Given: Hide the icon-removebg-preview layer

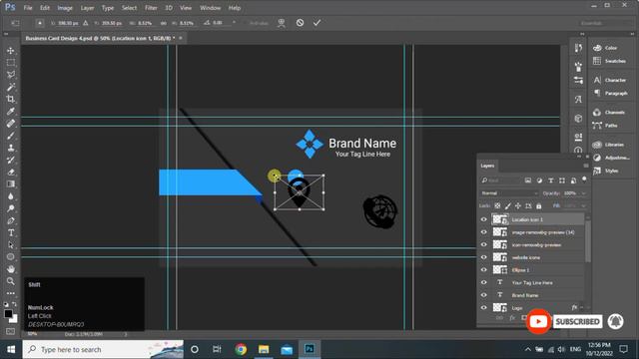Looking at the screenshot, I should tap(483, 244).
